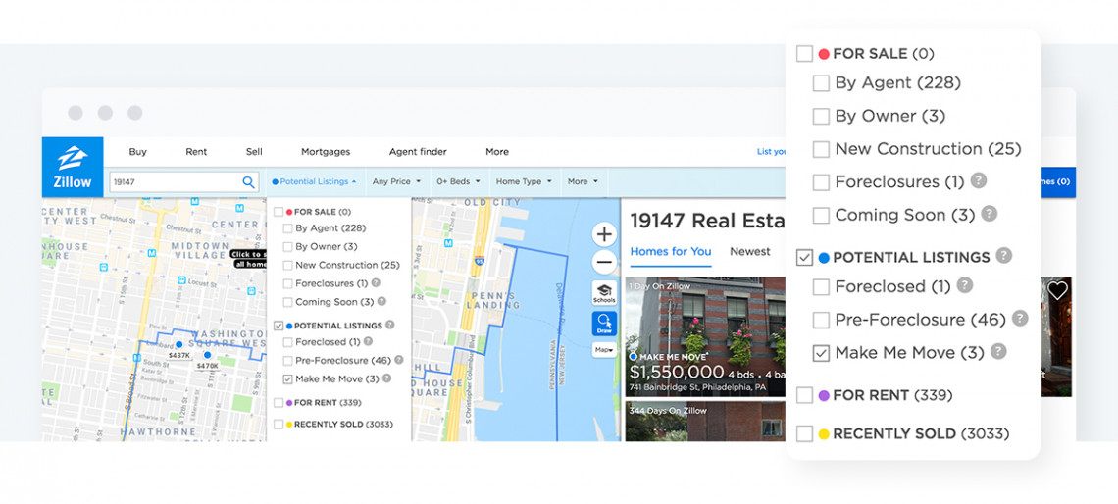This screenshot has height=504, width=1118.
Task: Open the Sell menu in Zillow navigation
Action: [254, 152]
